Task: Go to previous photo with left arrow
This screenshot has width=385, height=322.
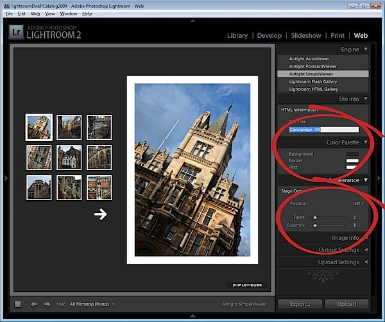Action: [x=34, y=304]
